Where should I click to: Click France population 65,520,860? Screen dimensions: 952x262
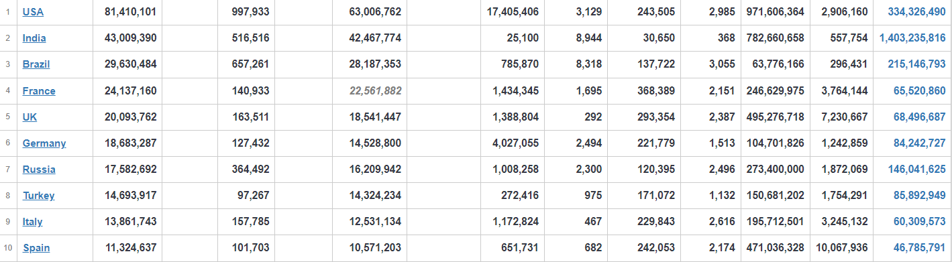coord(919,91)
